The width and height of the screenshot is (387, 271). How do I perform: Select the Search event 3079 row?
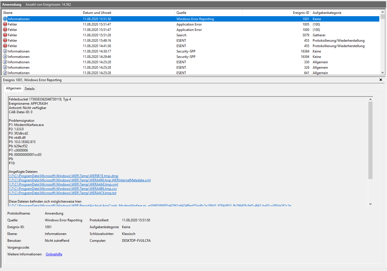(190, 35)
